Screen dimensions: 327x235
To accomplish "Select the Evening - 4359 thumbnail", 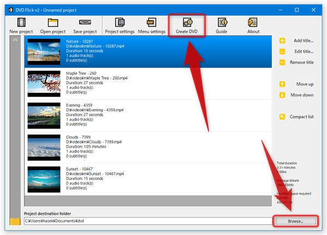I will point(44,116).
